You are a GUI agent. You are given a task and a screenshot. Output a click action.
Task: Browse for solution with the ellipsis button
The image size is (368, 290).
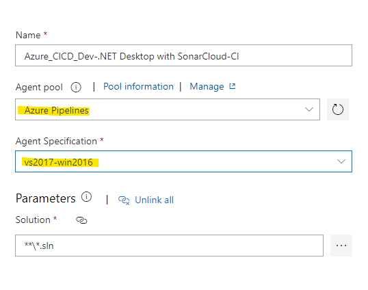(341, 246)
